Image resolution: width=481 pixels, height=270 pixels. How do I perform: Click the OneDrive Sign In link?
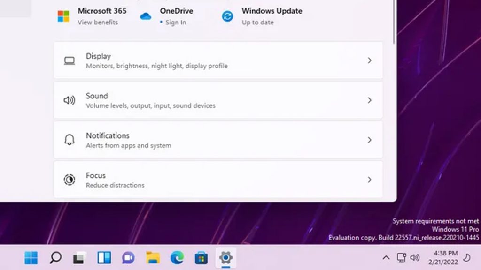[x=175, y=22]
